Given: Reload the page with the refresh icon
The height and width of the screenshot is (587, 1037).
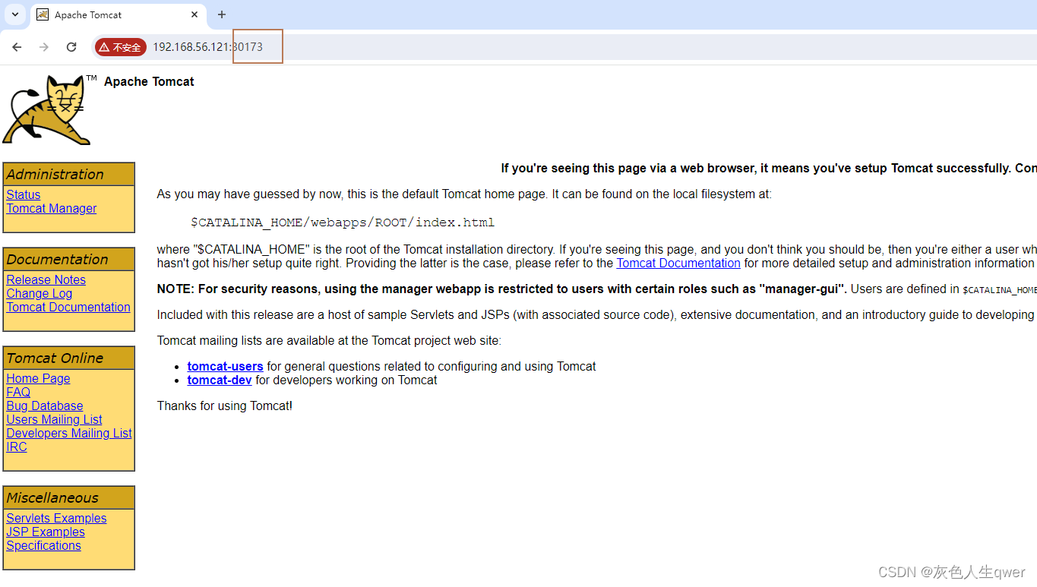Looking at the screenshot, I should (71, 47).
